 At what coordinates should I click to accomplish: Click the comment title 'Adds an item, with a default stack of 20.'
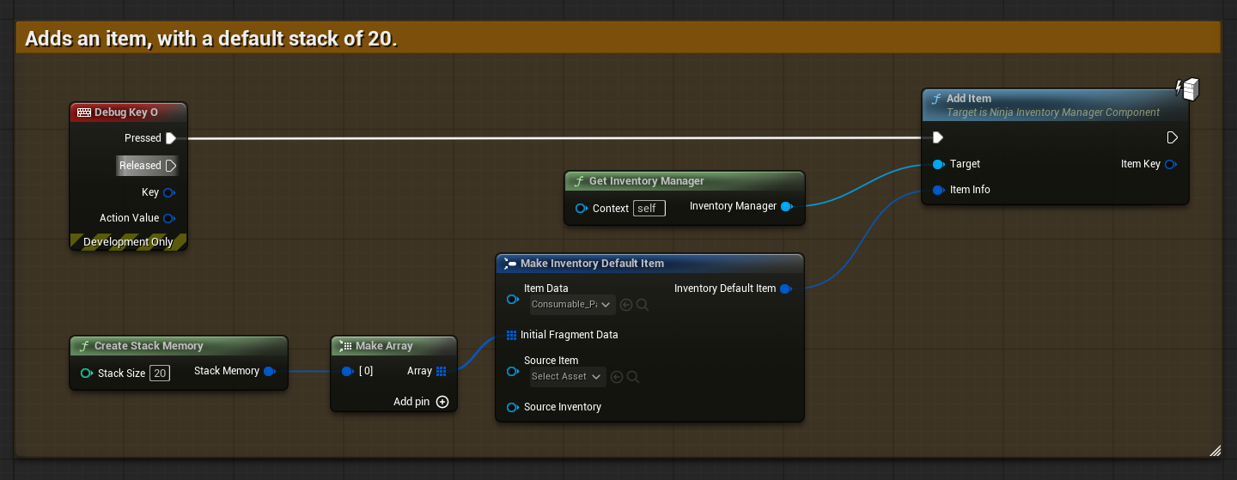click(x=211, y=39)
